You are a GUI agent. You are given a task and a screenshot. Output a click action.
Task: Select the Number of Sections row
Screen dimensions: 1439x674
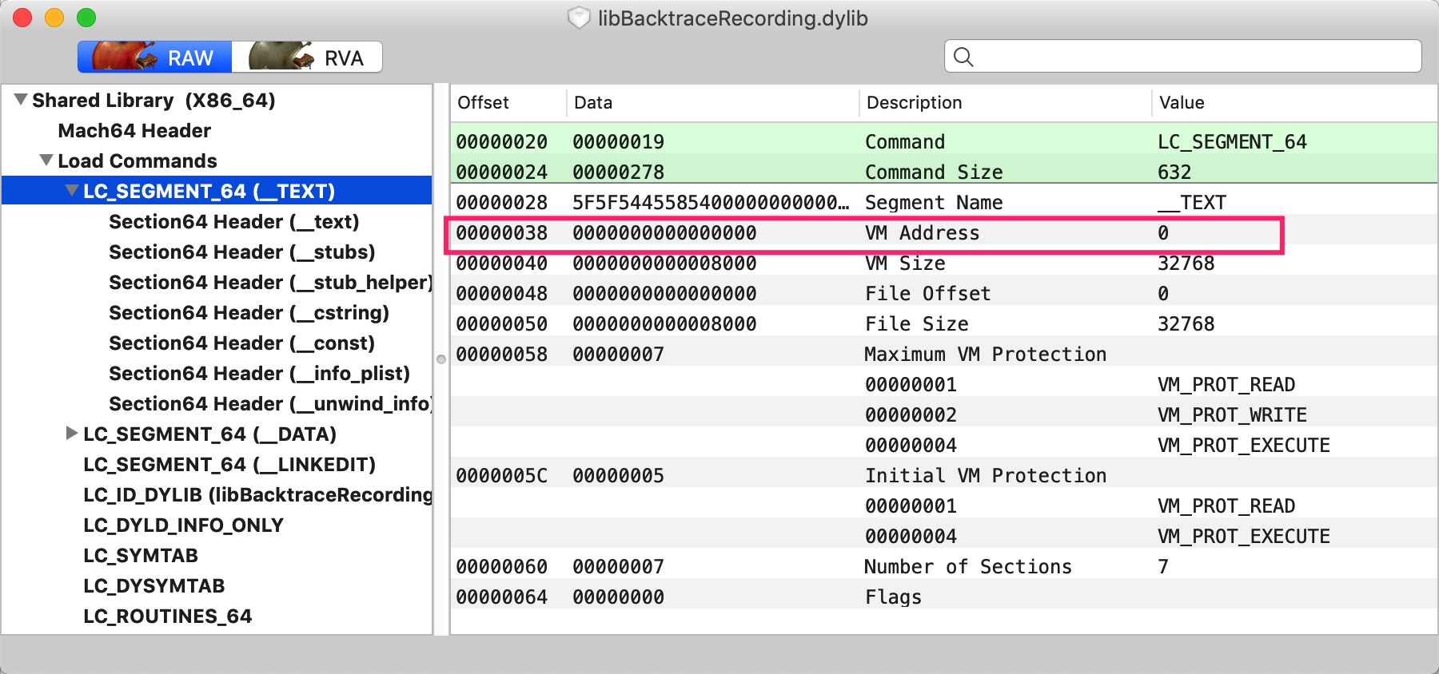[863, 567]
